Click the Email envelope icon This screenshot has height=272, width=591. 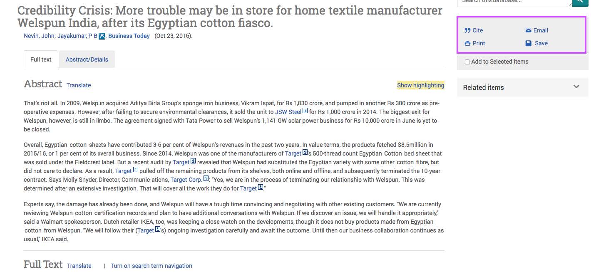tap(528, 30)
